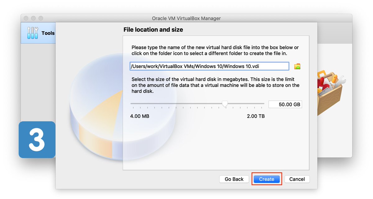
Task: Click the Oracle VM VirtualBox Manager title bar
Action: 186,18
